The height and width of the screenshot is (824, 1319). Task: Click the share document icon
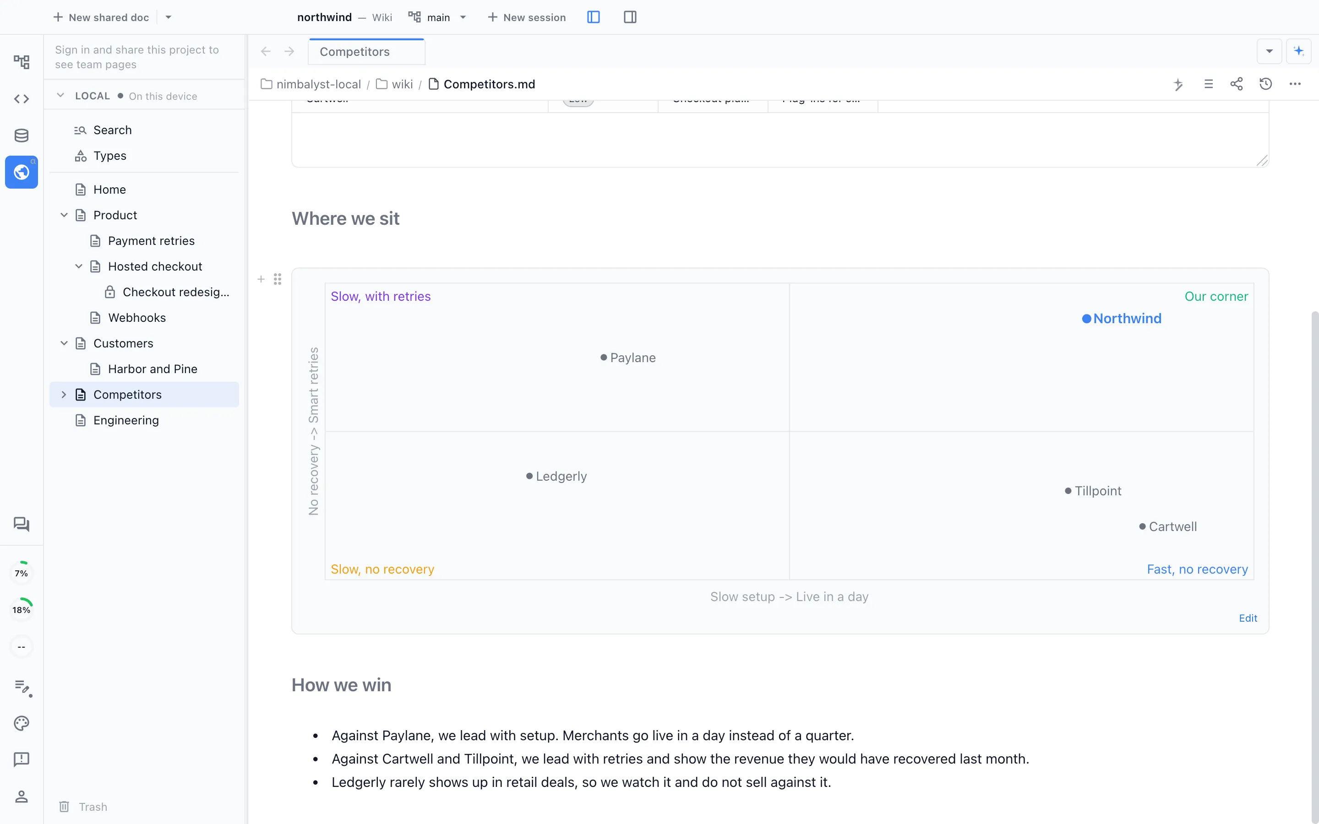[1237, 84]
